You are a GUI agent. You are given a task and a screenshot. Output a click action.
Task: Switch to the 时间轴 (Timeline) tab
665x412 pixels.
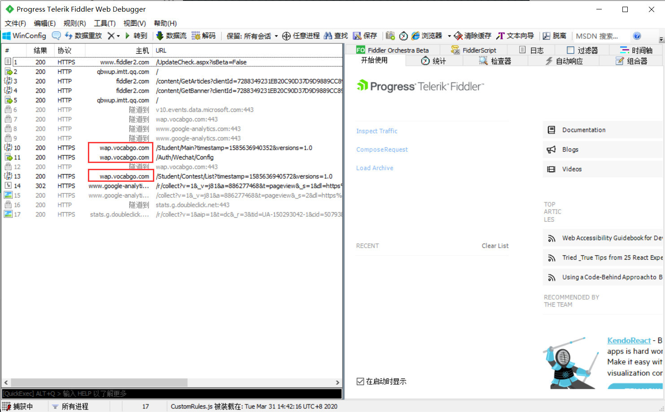pyautogui.click(x=636, y=50)
